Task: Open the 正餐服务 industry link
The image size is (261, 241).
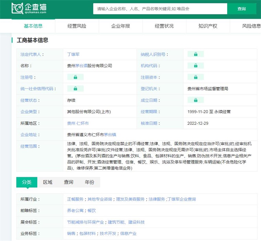Action: pos(75,199)
